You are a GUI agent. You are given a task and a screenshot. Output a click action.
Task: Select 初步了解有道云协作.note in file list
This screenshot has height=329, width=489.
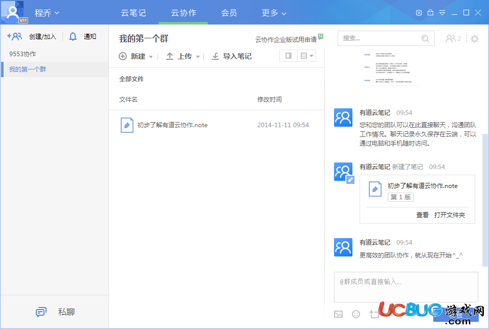[x=172, y=125]
